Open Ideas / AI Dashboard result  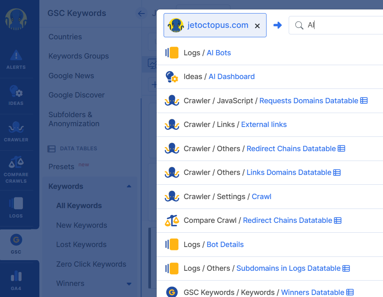(231, 77)
